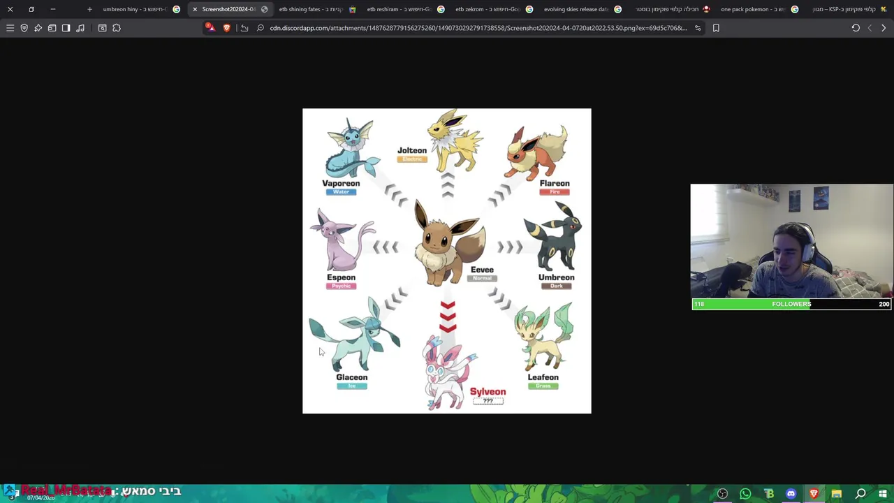894x503 pixels.
Task: Open taskbar search magnifier
Action: click(860, 494)
